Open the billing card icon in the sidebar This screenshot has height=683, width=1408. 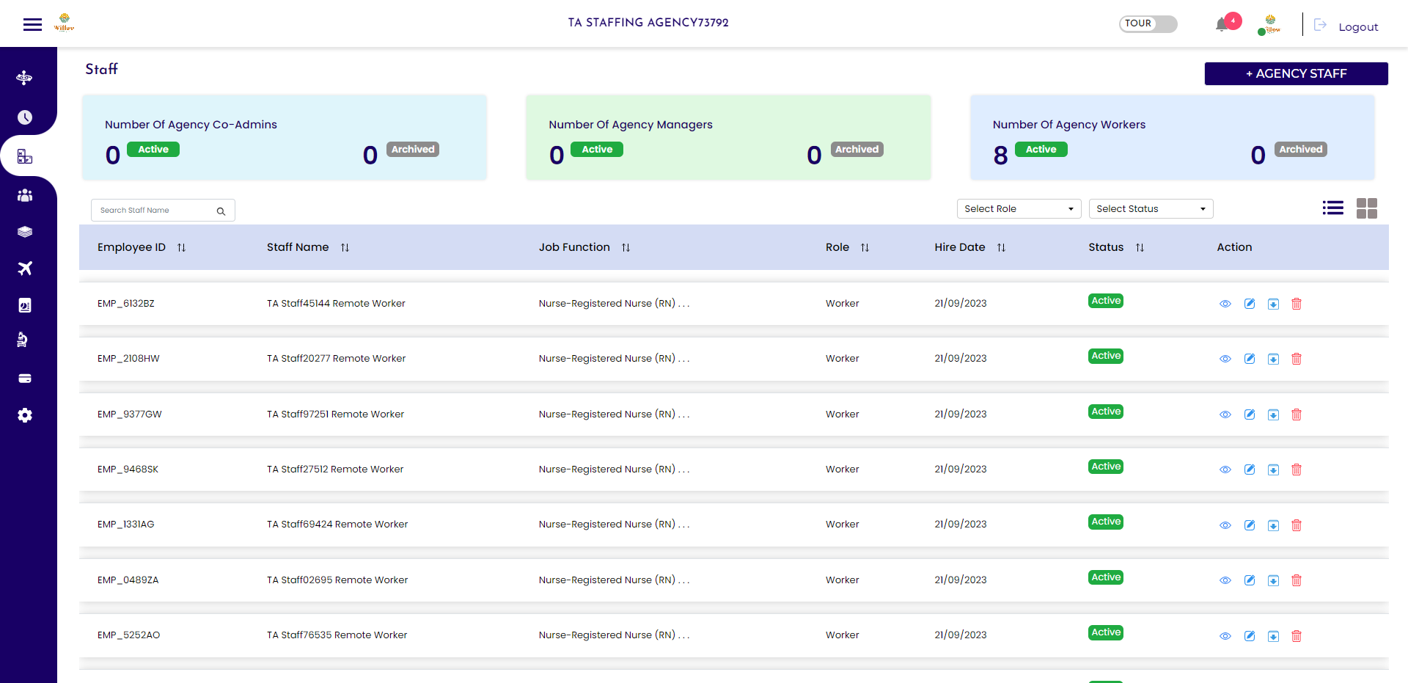pyautogui.click(x=24, y=378)
